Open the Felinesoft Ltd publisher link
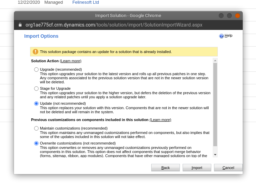 (x=86, y=2)
